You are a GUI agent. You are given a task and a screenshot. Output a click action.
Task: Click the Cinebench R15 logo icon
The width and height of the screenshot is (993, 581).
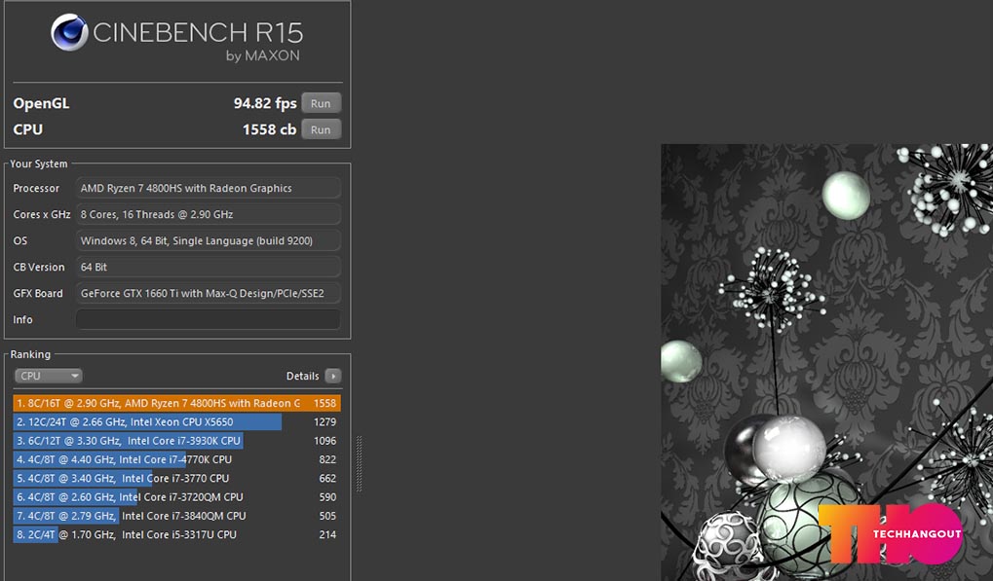point(69,32)
